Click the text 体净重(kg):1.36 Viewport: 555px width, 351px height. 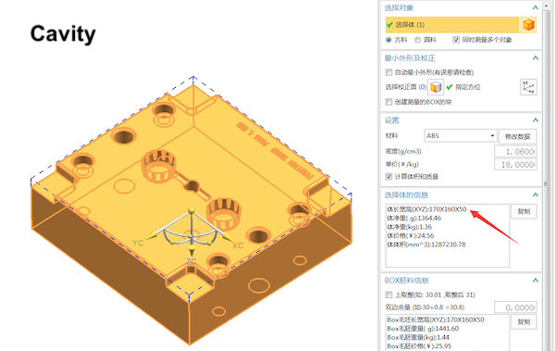pyautogui.click(x=409, y=227)
